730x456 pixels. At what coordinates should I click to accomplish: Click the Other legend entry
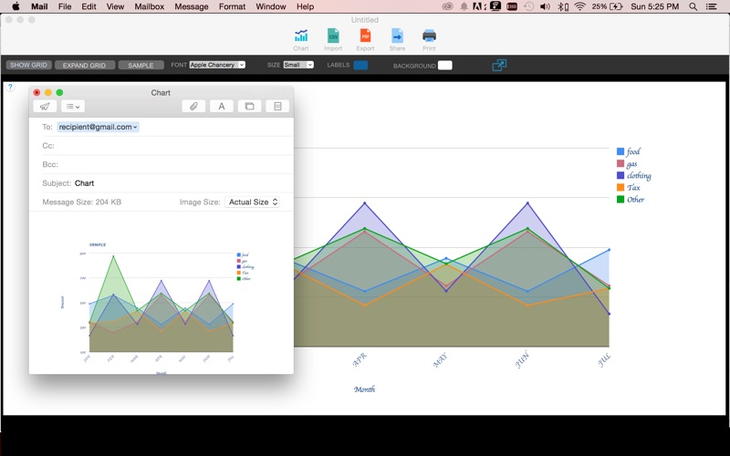[x=631, y=199]
